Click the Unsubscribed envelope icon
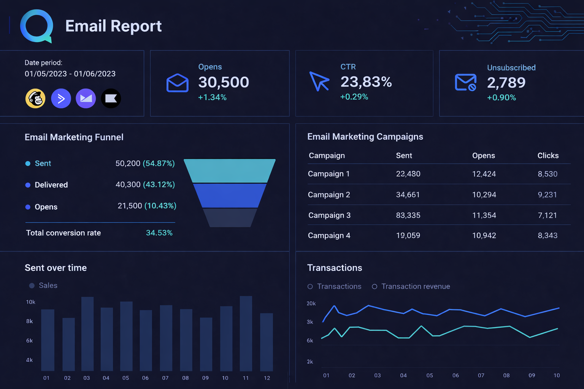Viewport: 584px width, 389px height. click(465, 82)
